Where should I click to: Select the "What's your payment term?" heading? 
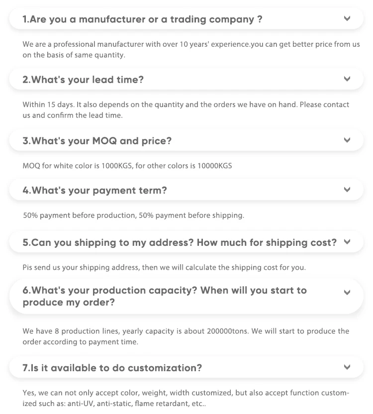94,190
